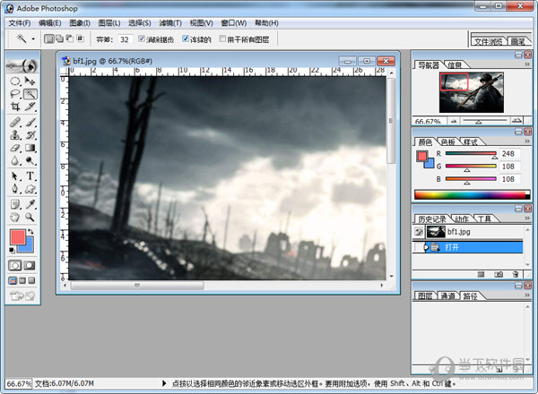Viewport: 538px width, 394px height.
Task: Open status bar info arrow menu
Action: [x=164, y=383]
